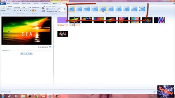Open the media player taskbar icon
The height and width of the screenshot is (98, 175).
[16, 96]
